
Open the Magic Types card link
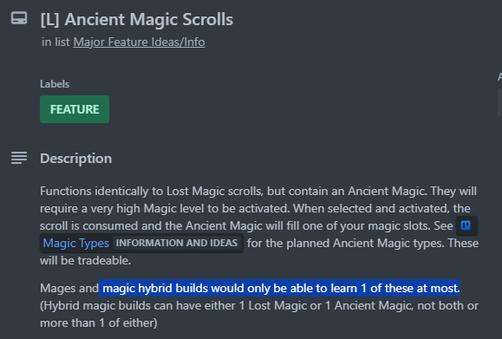[76, 243]
